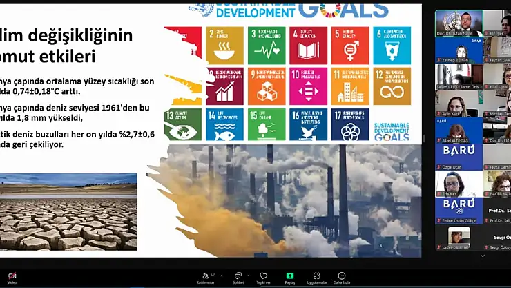Click SDG goal 10 pink inequalities square

[x=308, y=86]
